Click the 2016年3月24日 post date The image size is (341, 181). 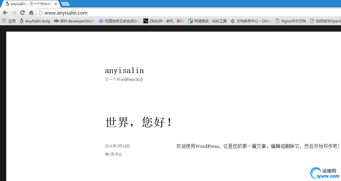[117, 146]
